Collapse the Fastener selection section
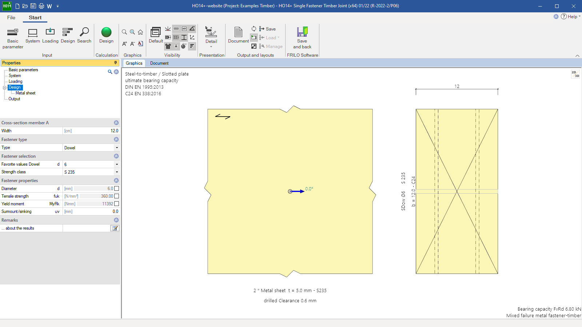The width and height of the screenshot is (582, 327). coord(116,156)
